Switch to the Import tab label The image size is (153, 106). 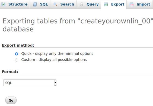[143, 4]
